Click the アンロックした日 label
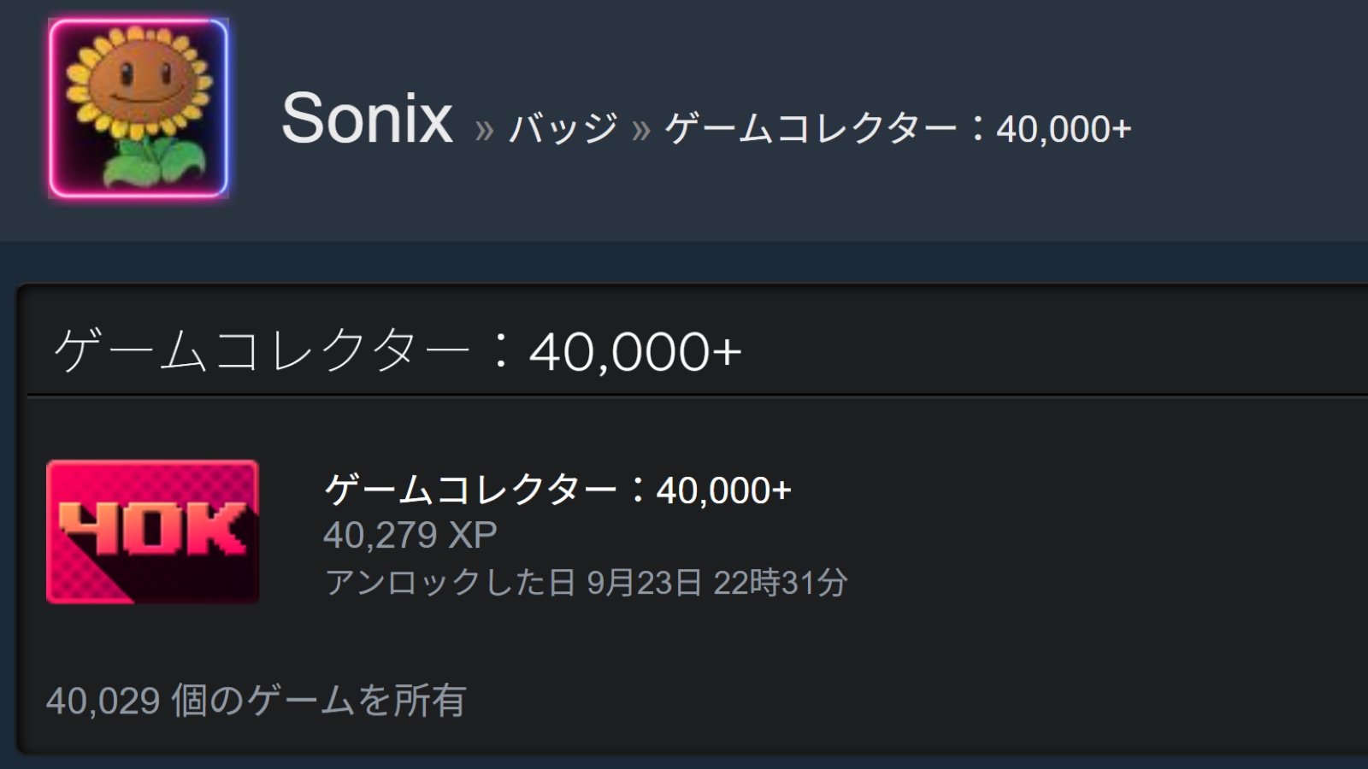 [450, 583]
